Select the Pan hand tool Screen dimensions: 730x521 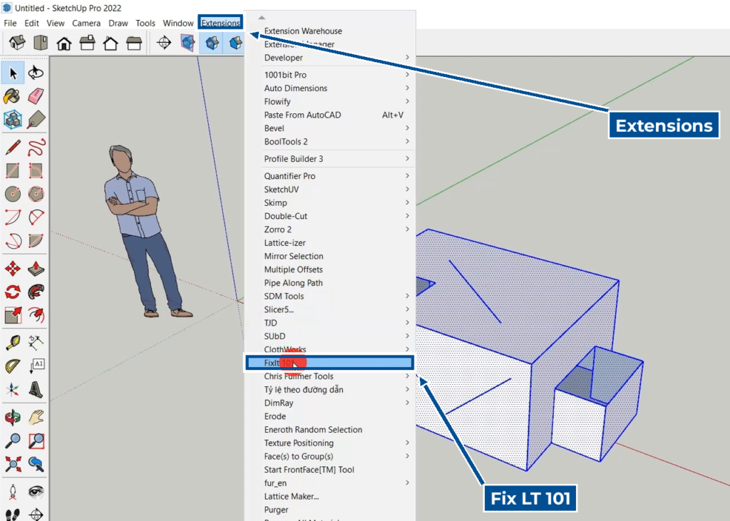click(36, 417)
